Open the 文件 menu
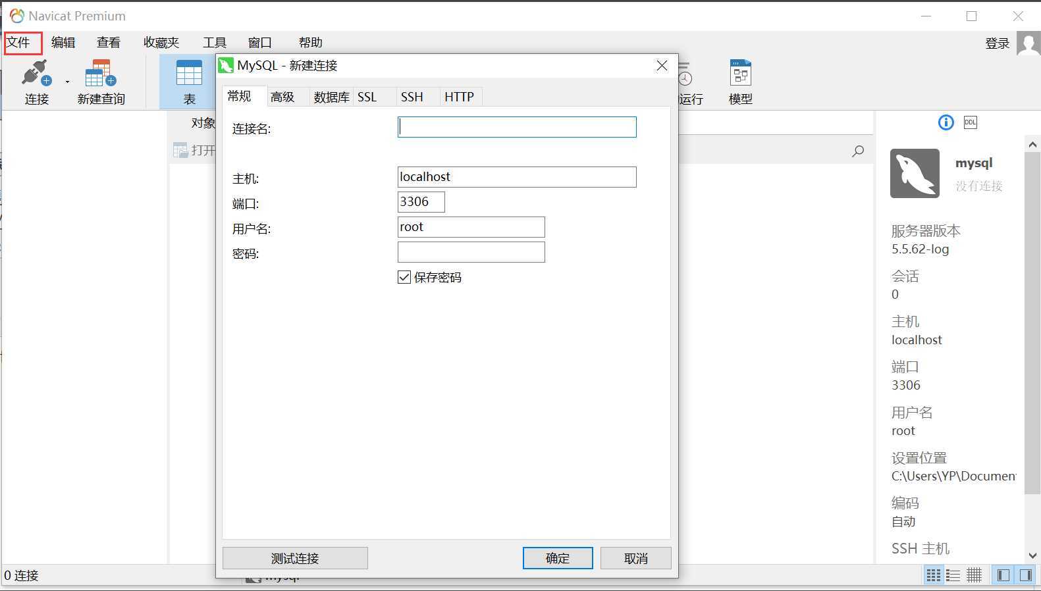The height and width of the screenshot is (591, 1041). 18,43
